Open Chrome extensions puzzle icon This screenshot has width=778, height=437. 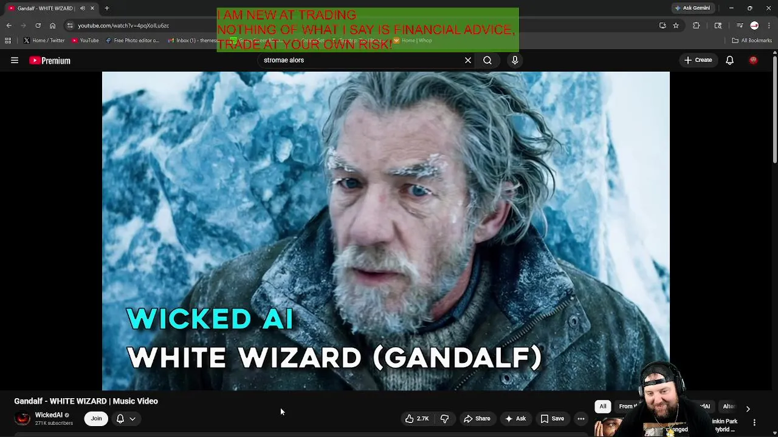coord(697,25)
